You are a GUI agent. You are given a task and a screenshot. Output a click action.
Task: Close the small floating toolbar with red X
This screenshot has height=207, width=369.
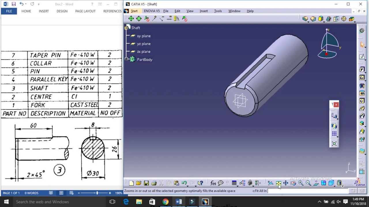336,105
